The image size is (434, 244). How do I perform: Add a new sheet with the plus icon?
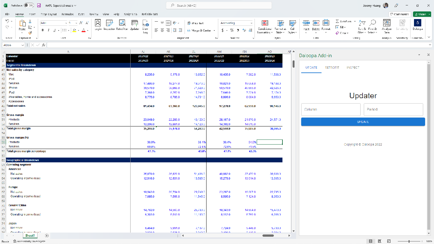(x=47, y=235)
